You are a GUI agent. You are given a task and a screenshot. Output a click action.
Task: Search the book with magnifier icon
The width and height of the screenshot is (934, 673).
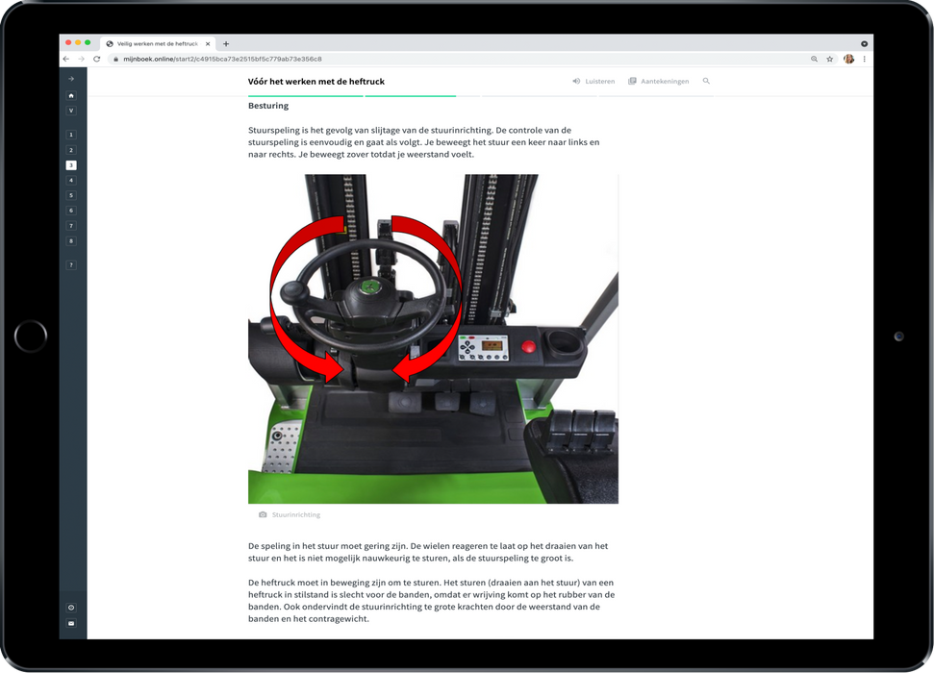tap(707, 82)
